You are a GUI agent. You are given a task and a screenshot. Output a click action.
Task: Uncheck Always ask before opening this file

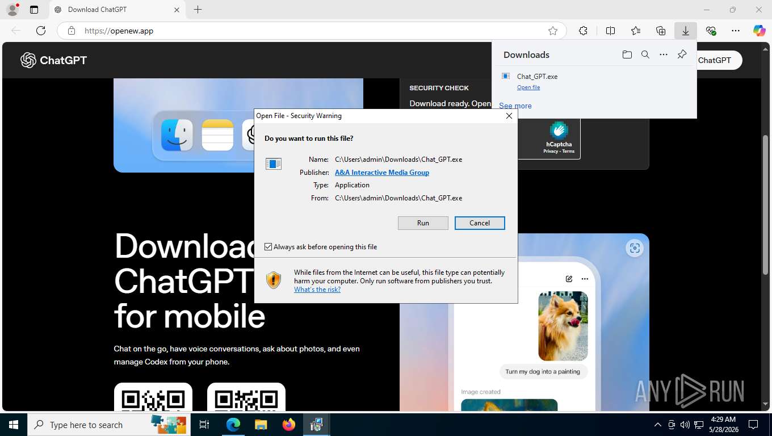(x=268, y=247)
